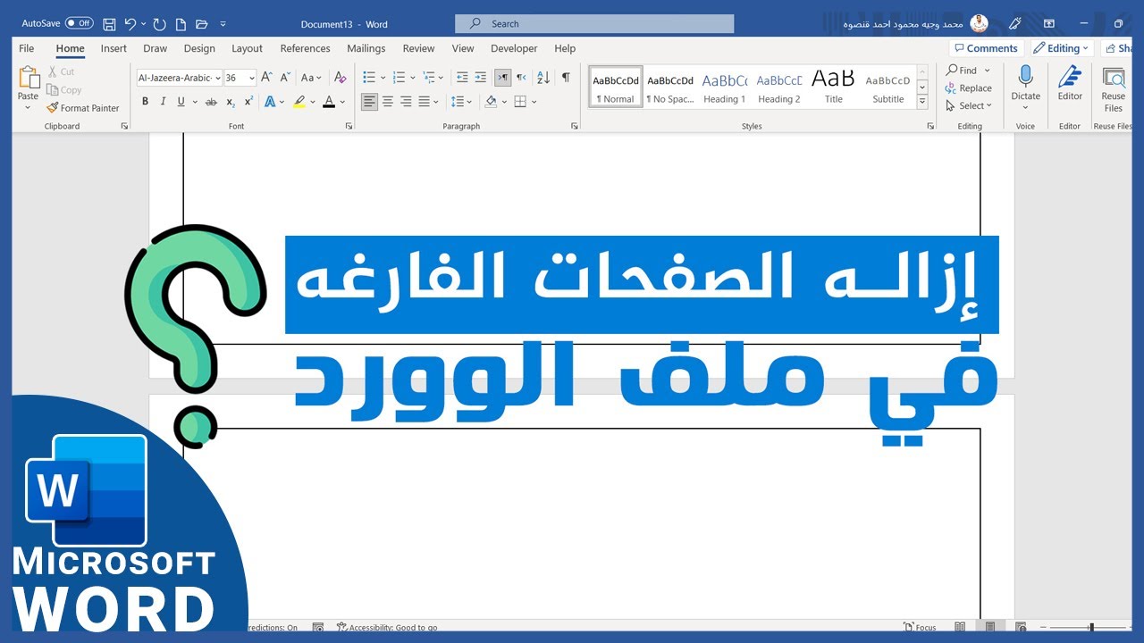Click the Select button in Editing group

click(x=969, y=105)
